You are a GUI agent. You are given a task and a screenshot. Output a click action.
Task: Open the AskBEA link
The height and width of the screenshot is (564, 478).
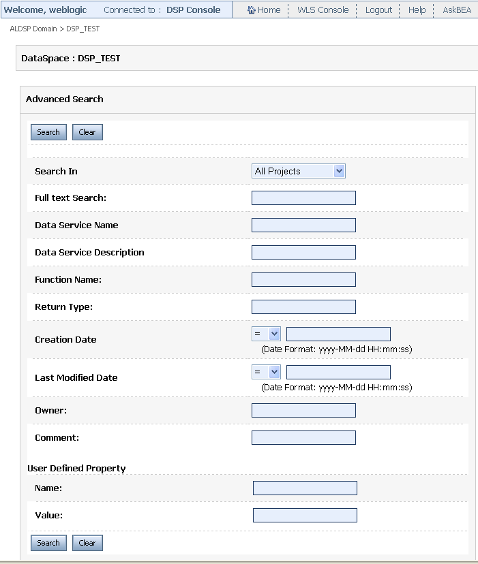coord(457,10)
